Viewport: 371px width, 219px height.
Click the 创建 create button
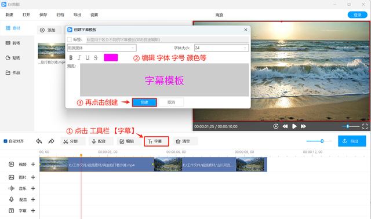(144, 103)
